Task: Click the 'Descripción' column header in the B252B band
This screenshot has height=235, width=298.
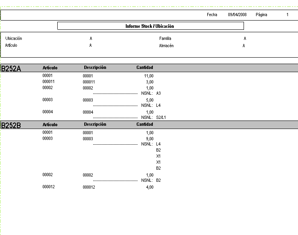Action: coord(95,124)
